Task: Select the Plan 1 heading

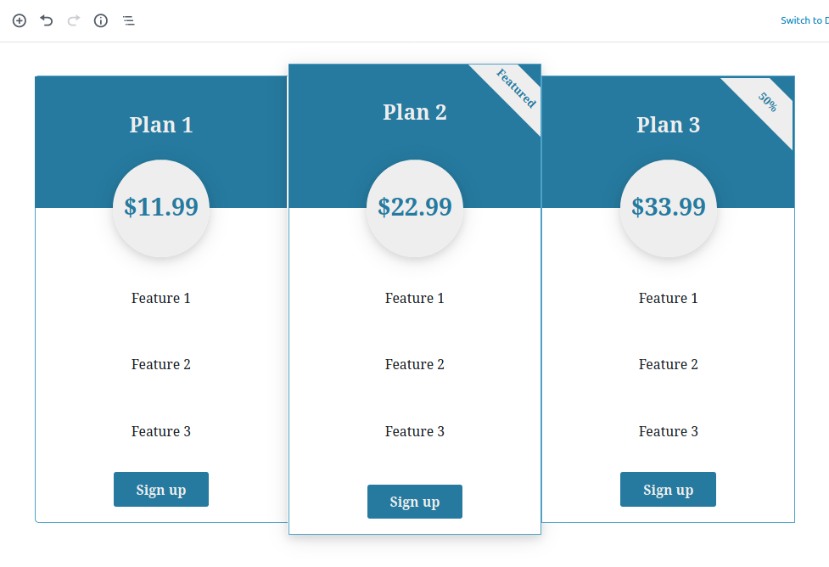Action: click(x=161, y=125)
